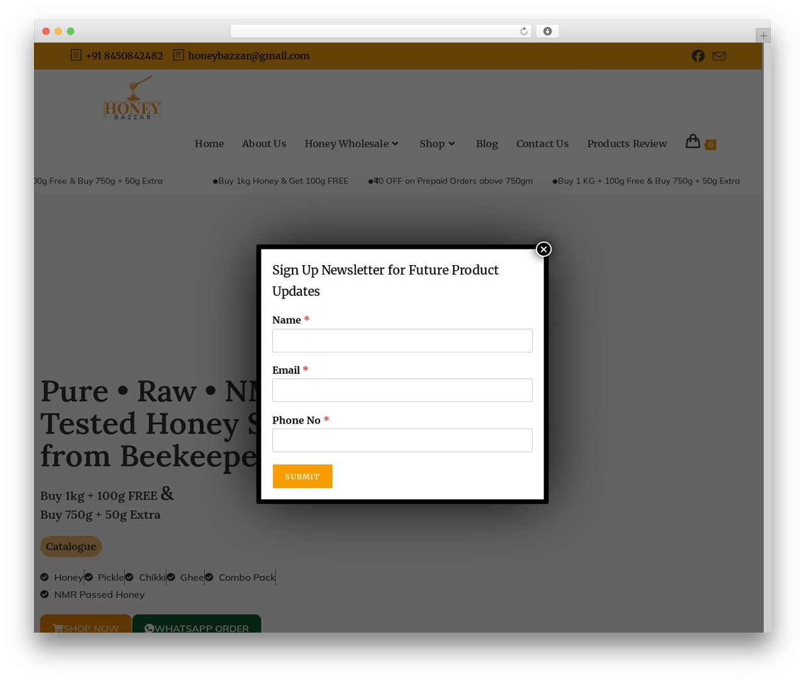Close the newsletter popup with X icon
Image resolution: width=805 pixels, height=681 pixels.
(x=543, y=249)
